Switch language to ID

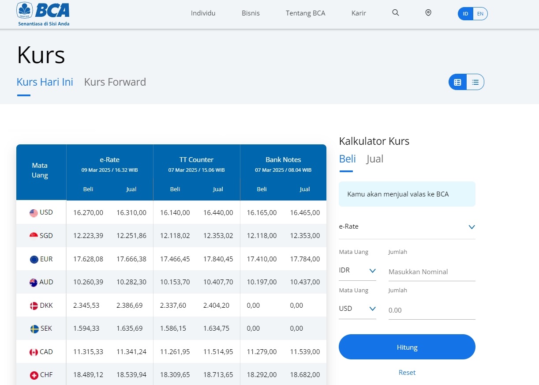pyautogui.click(x=465, y=14)
